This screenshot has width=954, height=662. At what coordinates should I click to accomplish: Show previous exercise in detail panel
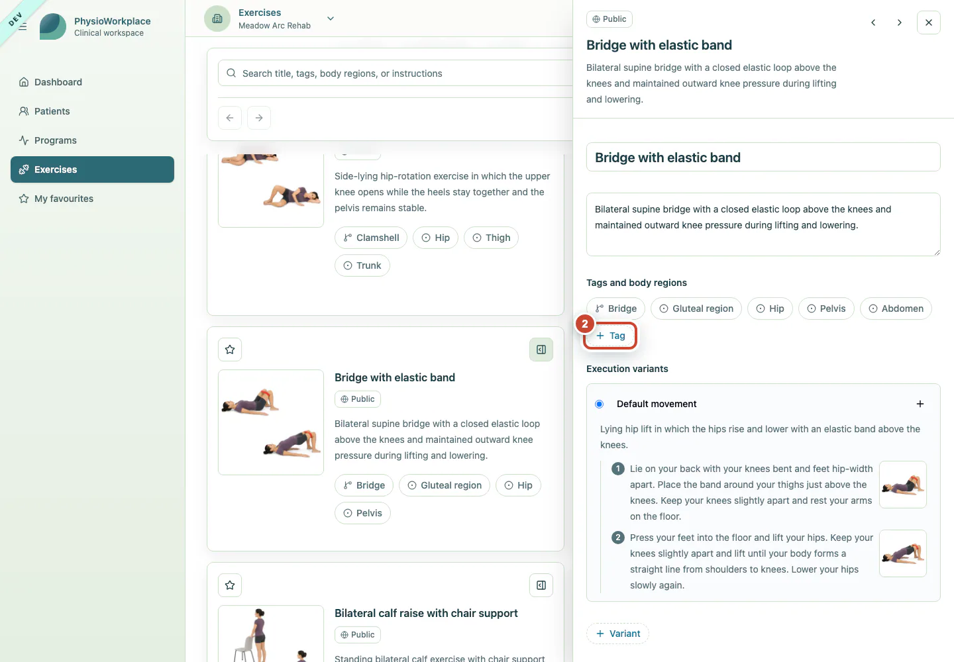pos(873,23)
